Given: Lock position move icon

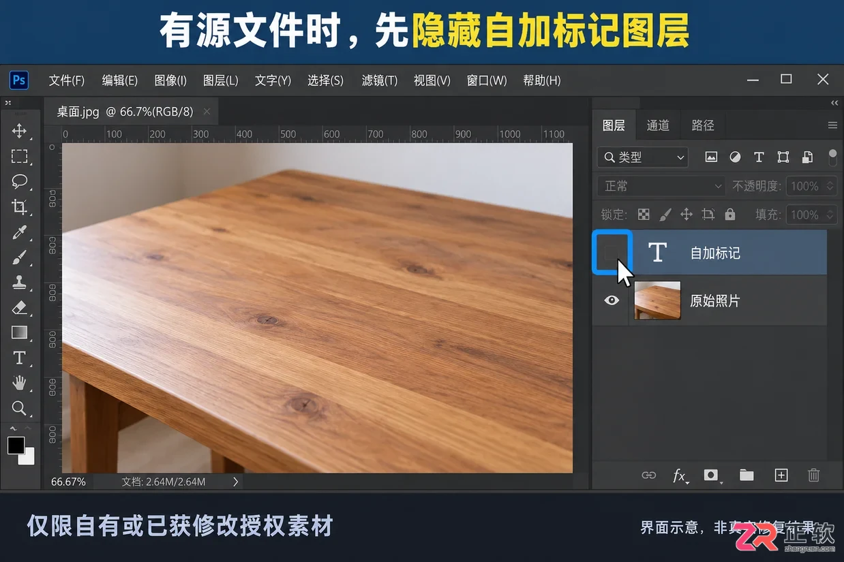Looking at the screenshot, I should tap(687, 215).
